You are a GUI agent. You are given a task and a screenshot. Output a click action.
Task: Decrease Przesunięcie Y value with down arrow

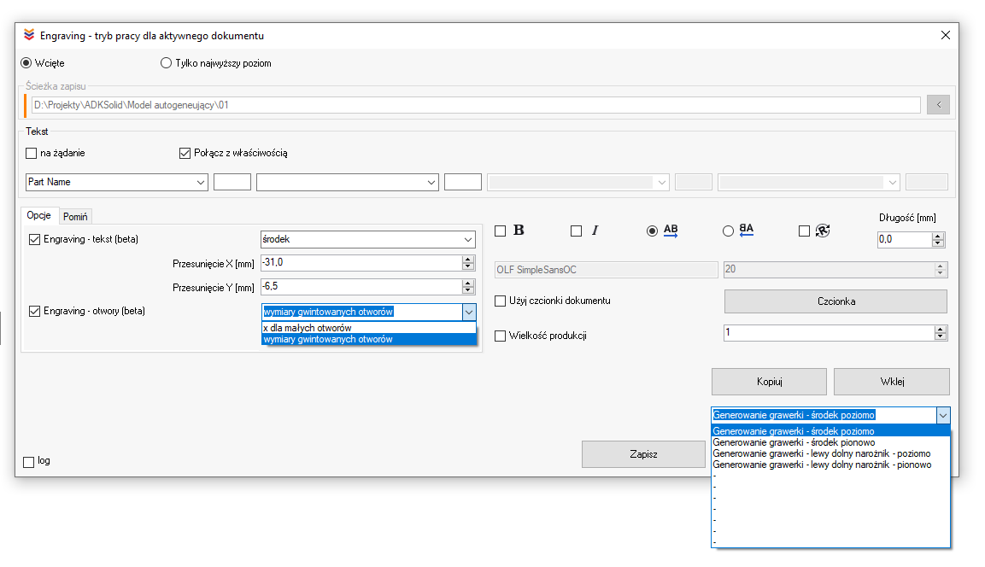pyautogui.click(x=467, y=290)
